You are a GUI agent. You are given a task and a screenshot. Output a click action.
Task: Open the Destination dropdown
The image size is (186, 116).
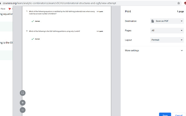click(x=167, y=21)
